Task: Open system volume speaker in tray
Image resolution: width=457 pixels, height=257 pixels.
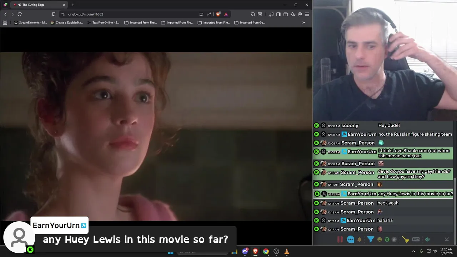Action: click(435, 251)
